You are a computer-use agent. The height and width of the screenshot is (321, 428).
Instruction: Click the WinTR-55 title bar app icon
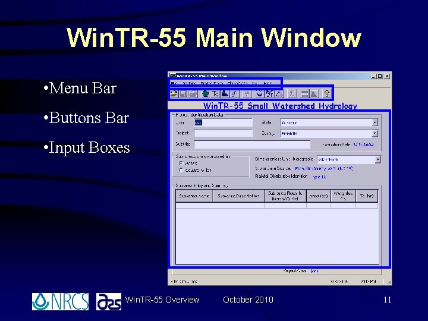coord(172,75)
